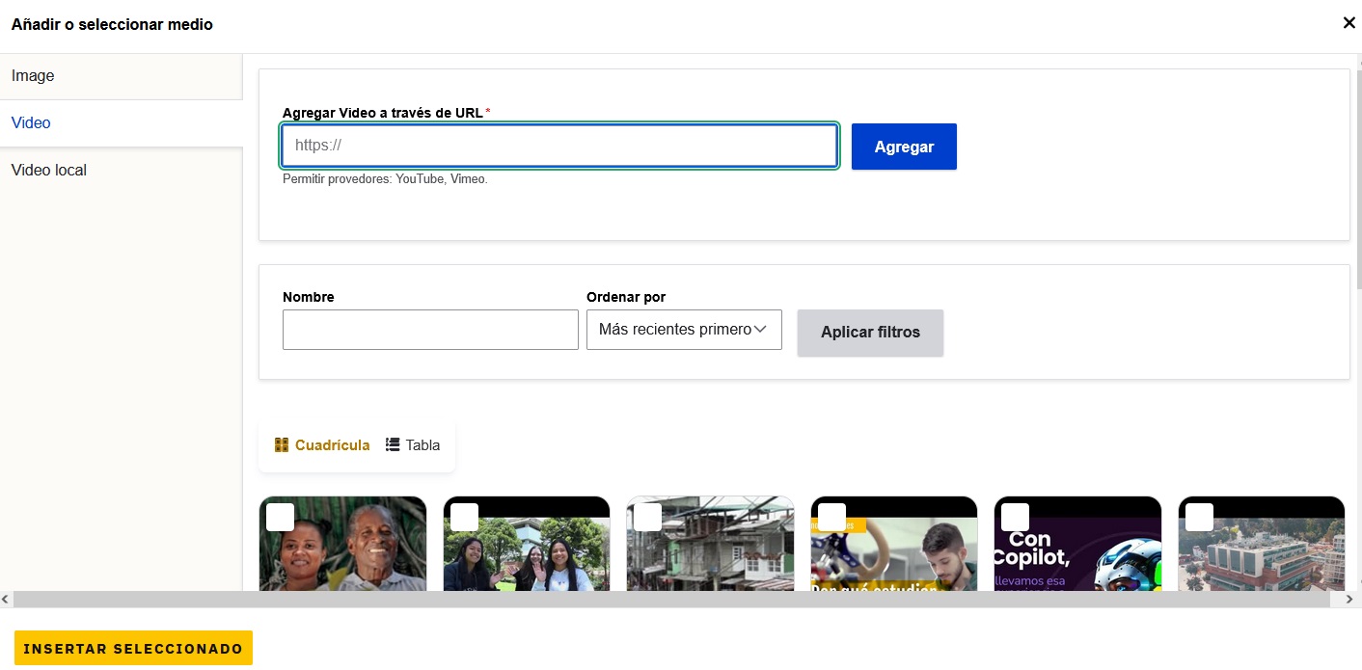Open the Image tab
The height and width of the screenshot is (670, 1362).
(33, 76)
